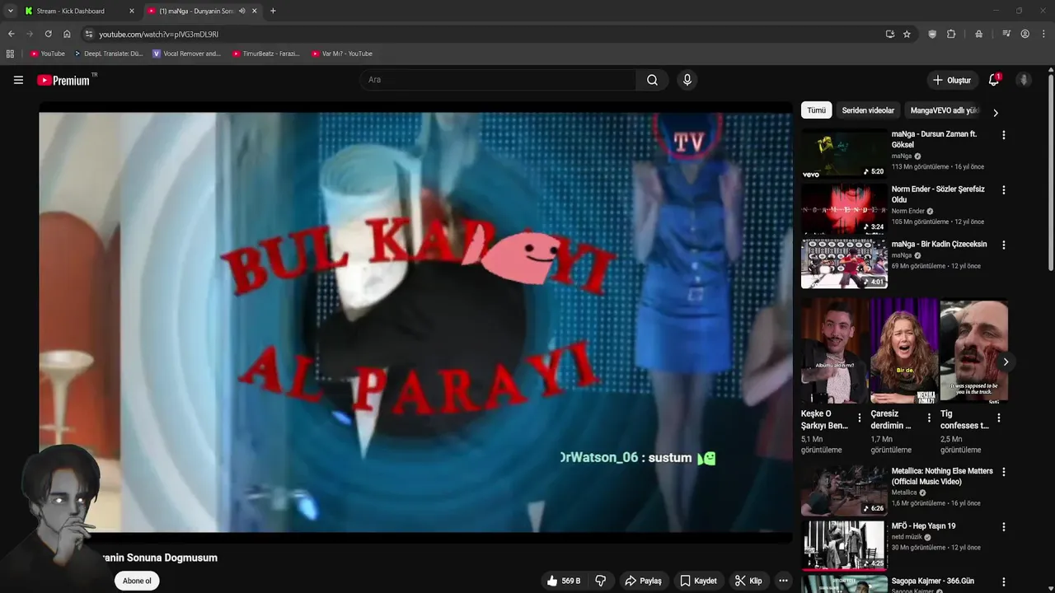
Task: Open Bir Kadın Çizeceksin thumbnail
Action: point(844,264)
